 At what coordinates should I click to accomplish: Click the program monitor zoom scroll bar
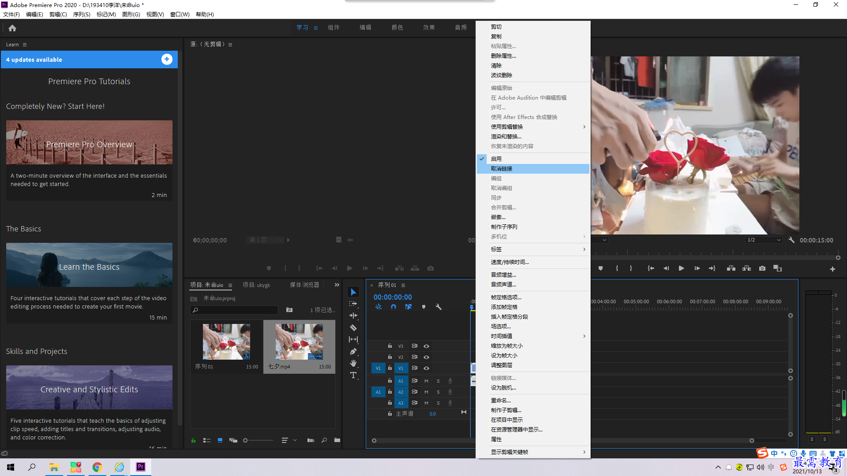pos(715,258)
